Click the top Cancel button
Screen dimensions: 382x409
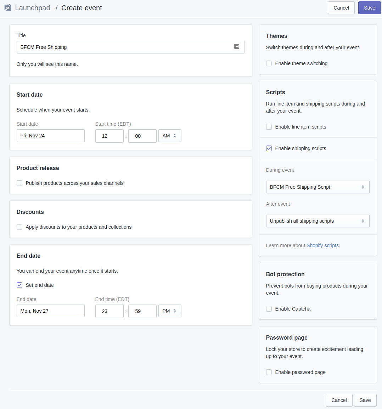pyautogui.click(x=341, y=8)
